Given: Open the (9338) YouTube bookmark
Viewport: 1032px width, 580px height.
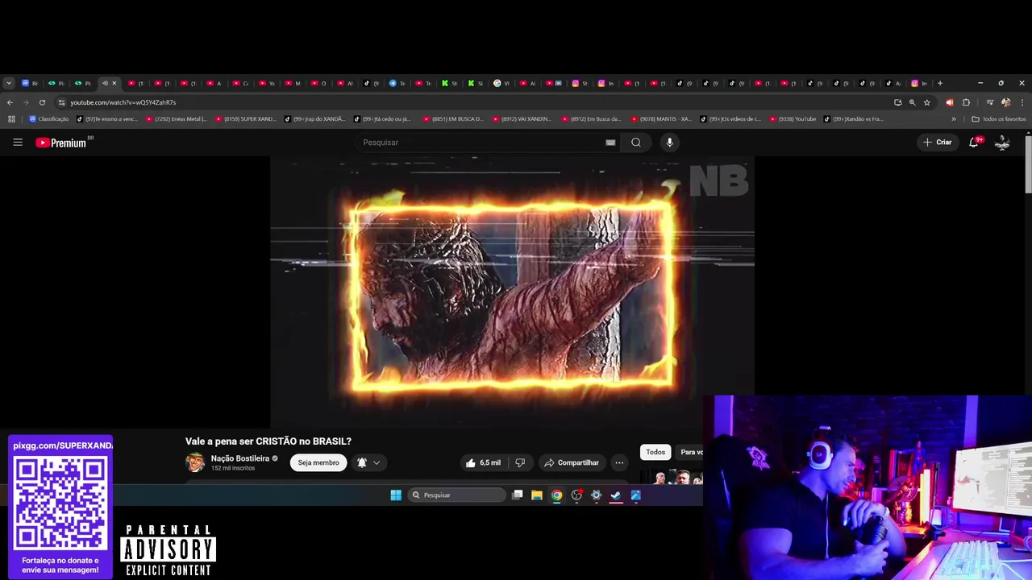Looking at the screenshot, I should click(x=793, y=119).
